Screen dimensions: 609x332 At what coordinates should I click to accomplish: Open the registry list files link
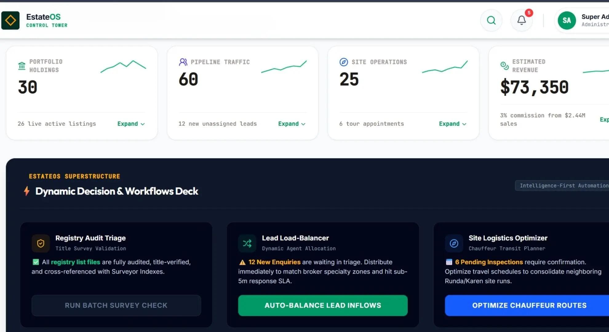[75, 262]
